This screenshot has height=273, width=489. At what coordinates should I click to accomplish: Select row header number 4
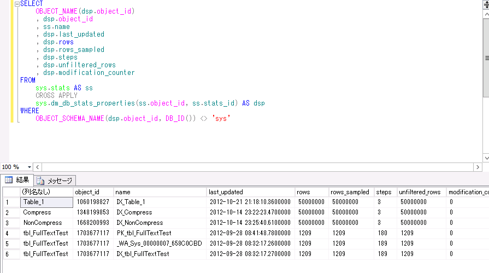coord(11,233)
